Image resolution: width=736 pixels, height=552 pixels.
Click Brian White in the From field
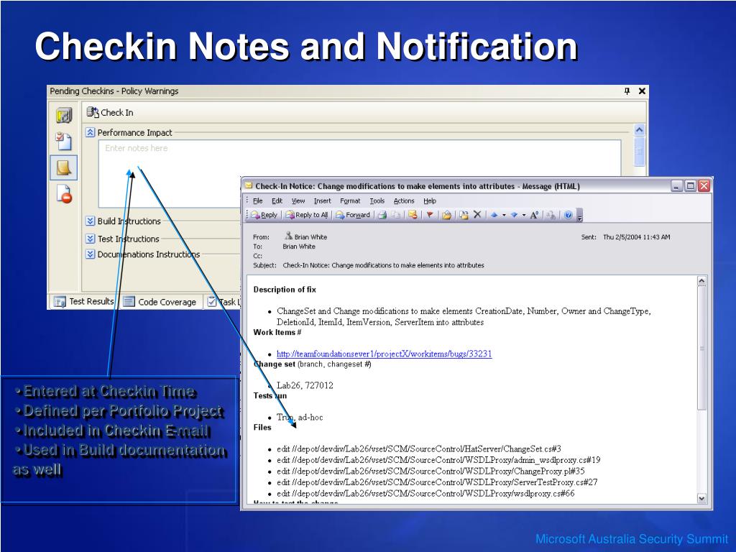pyautogui.click(x=310, y=237)
